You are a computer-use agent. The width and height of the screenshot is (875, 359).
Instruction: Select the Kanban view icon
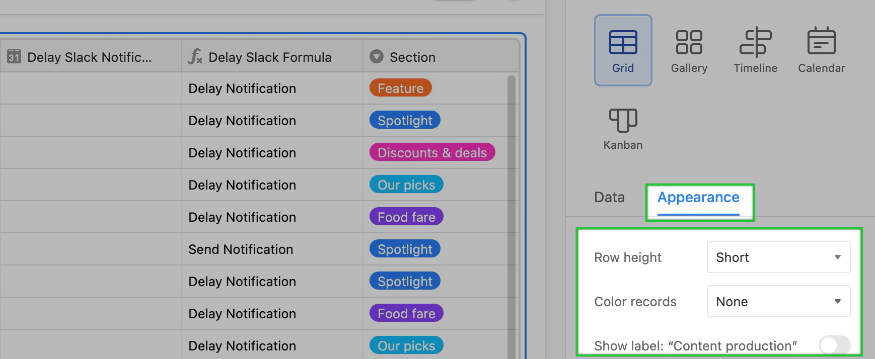point(623,121)
